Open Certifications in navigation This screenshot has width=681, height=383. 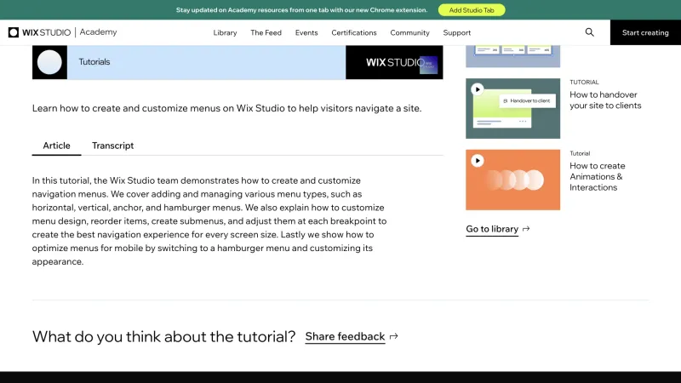click(354, 32)
